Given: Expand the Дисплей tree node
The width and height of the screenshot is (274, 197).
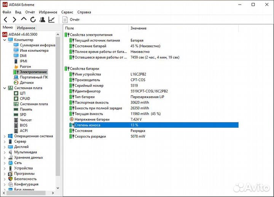Looking at the screenshot, I should (5, 147).
